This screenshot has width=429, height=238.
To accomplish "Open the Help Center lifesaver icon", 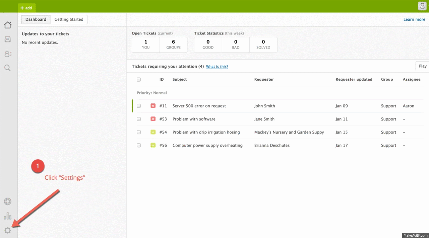I will pyautogui.click(x=7, y=202).
